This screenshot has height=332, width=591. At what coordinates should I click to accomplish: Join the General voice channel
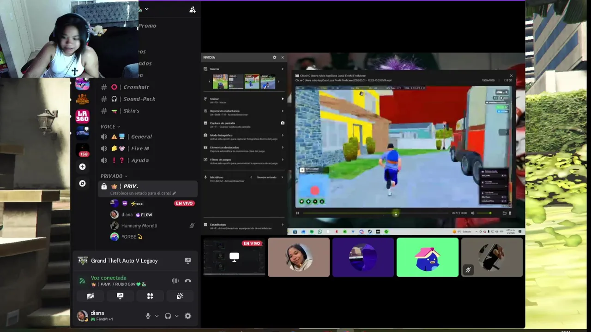click(148, 136)
